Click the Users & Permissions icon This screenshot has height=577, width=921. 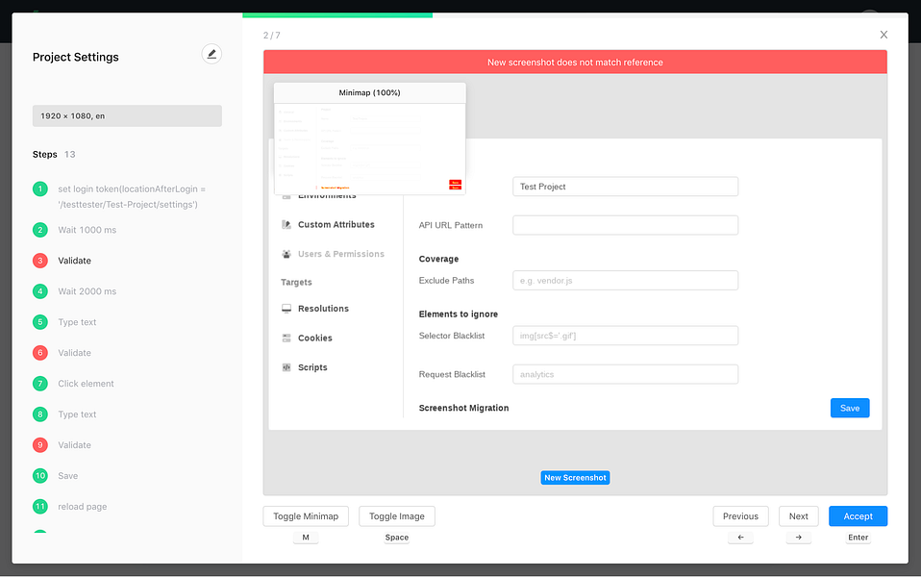[x=286, y=254]
